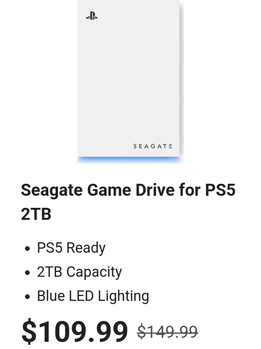Click the "2TB" on the title's second line
261x349 pixels.
click(x=36, y=214)
